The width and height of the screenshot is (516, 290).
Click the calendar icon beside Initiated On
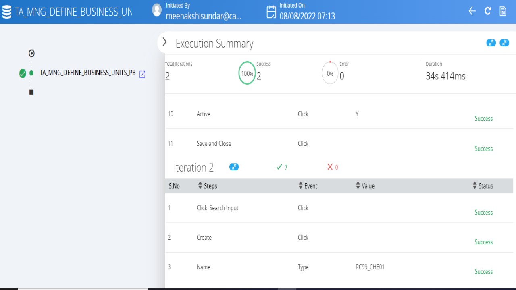(x=271, y=12)
